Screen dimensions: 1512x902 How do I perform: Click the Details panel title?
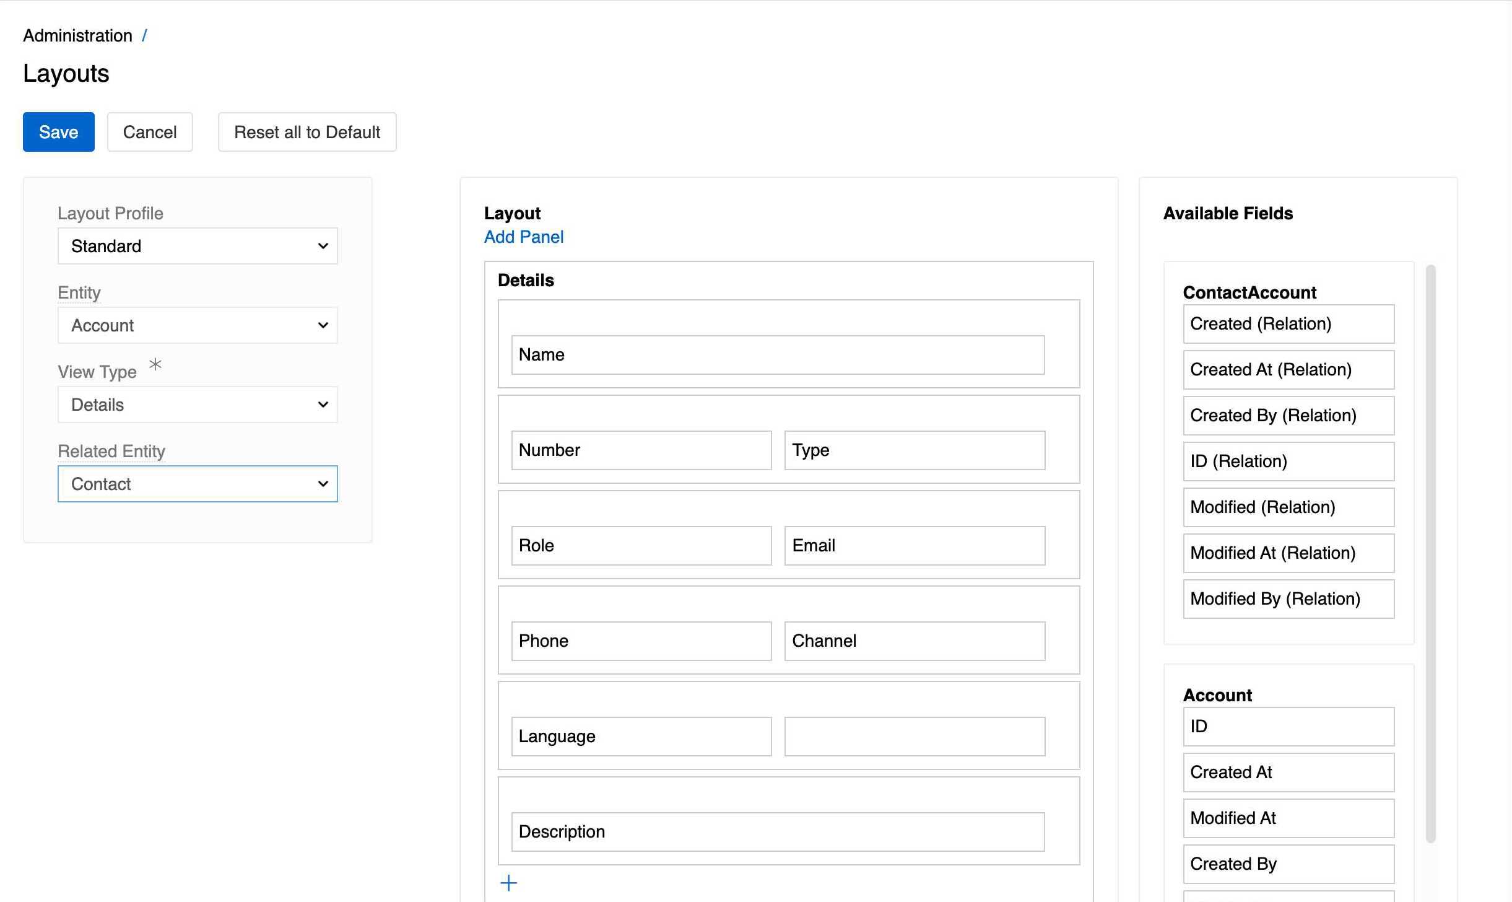[526, 280]
